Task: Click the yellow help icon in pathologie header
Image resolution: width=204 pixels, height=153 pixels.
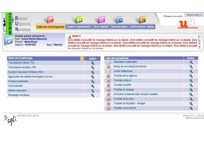Action: (x=82, y=58)
